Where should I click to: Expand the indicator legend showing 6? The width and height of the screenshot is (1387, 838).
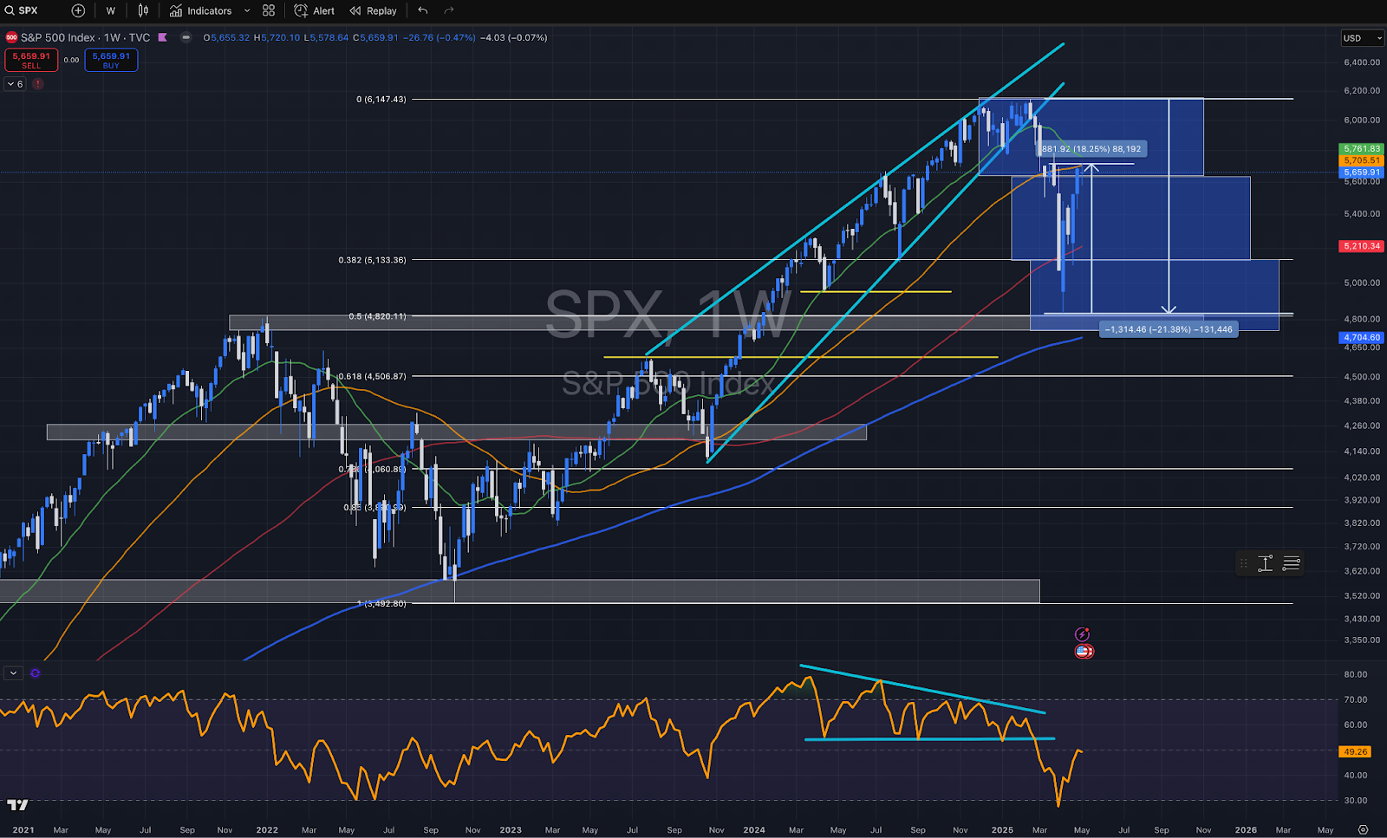click(x=15, y=84)
